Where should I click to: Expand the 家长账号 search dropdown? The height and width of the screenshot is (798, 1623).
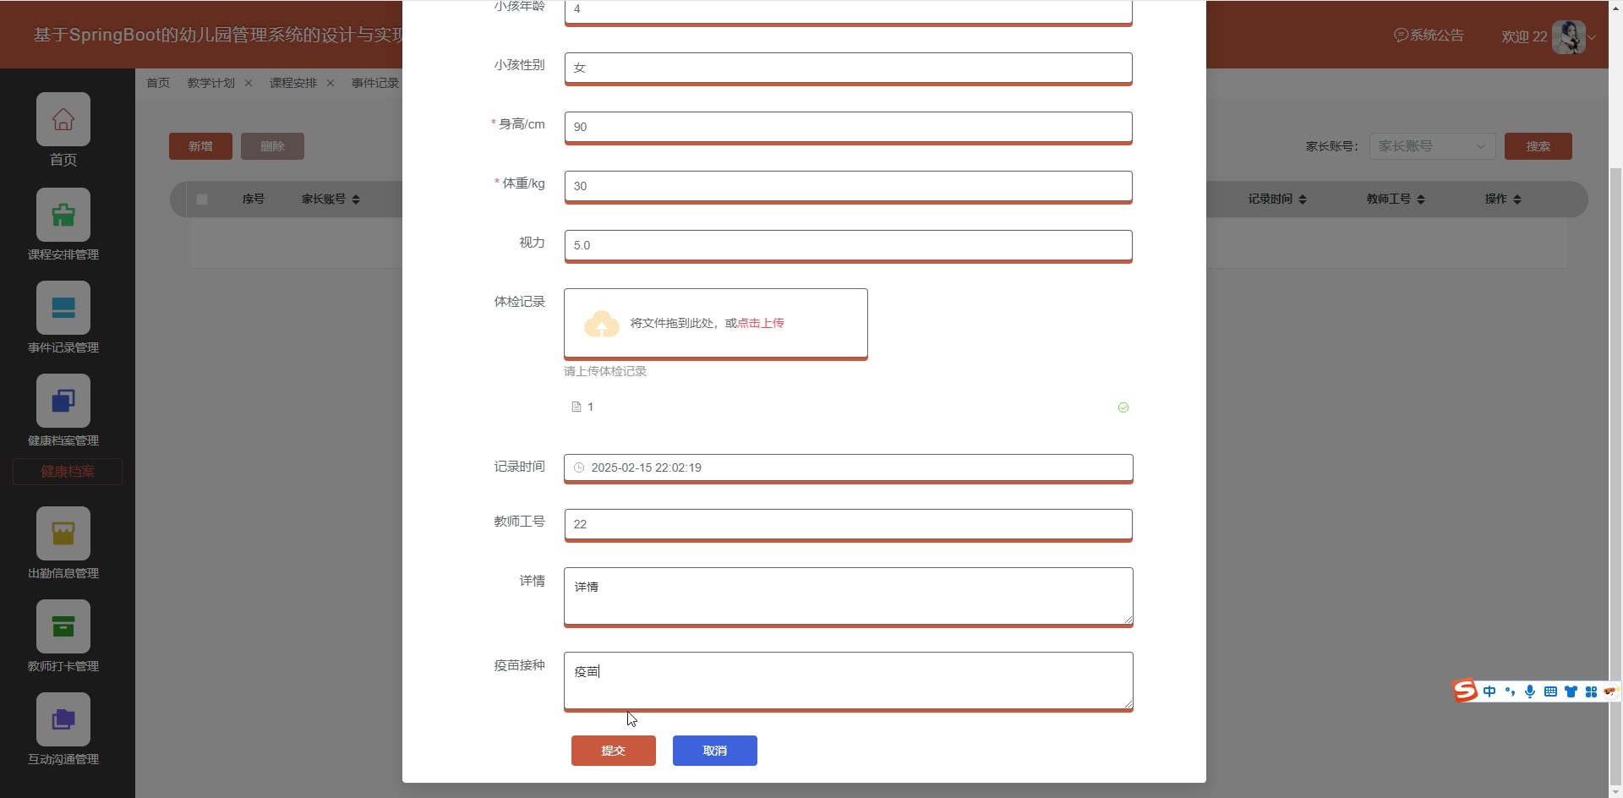click(1432, 146)
